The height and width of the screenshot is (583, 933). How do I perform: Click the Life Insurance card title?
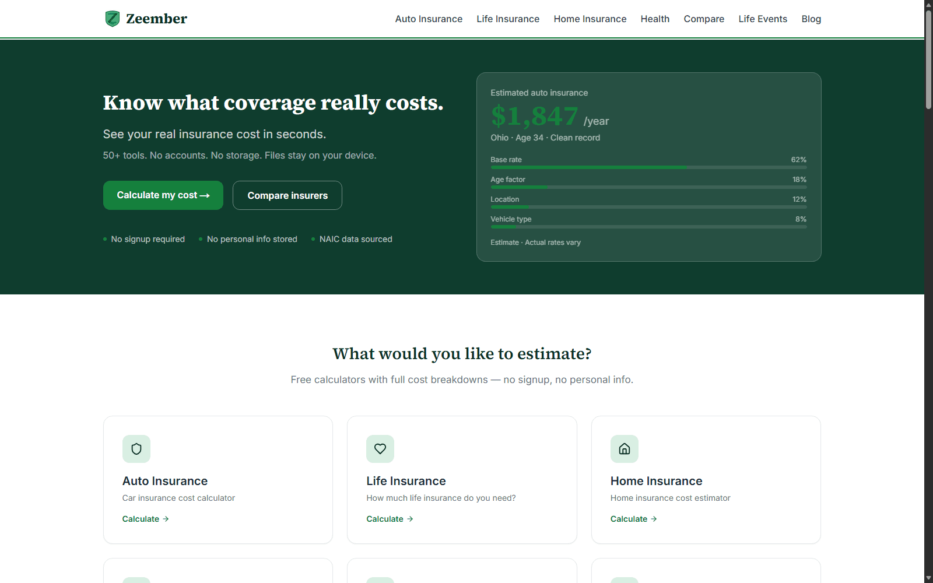pyautogui.click(x=406, y=481)
